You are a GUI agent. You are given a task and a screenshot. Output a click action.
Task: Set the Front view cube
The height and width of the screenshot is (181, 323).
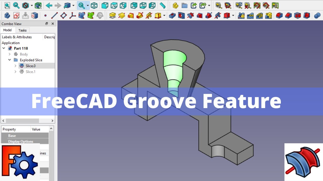pyautogui.click(x=105, y=5)
